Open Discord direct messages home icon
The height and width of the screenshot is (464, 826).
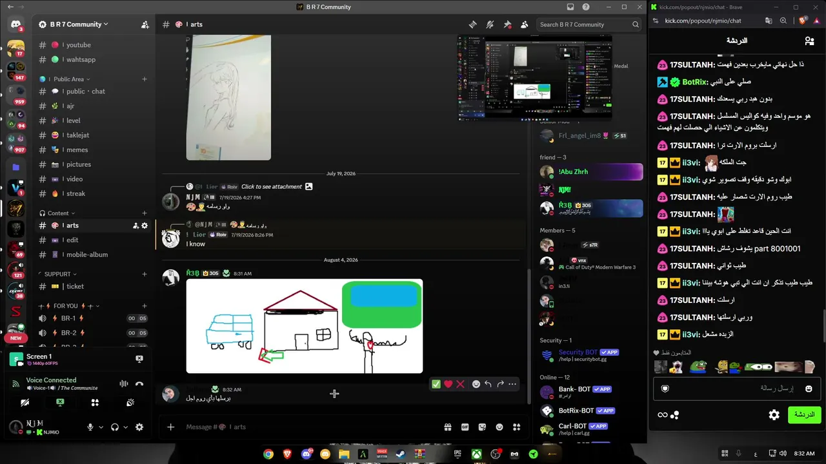[15, 25]
